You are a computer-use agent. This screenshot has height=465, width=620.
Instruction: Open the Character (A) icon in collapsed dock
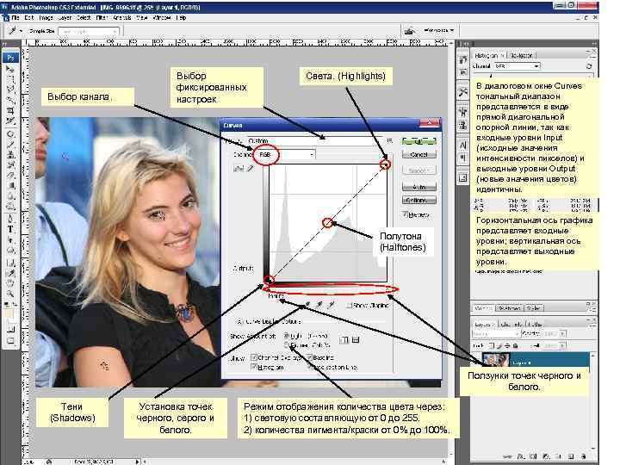click(x=463, y=146)
